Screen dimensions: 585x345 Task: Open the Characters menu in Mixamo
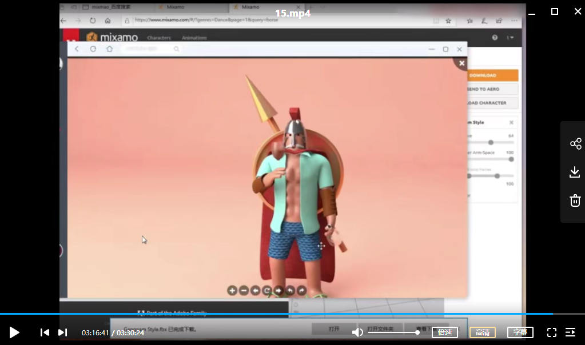click(159, 38)
